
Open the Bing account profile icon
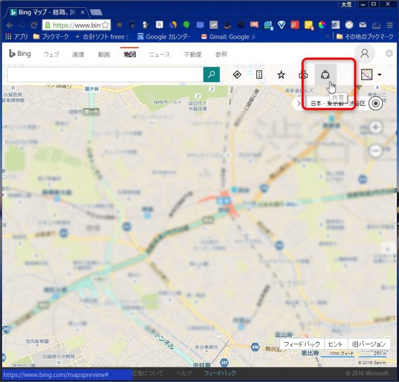coord(365,53)
